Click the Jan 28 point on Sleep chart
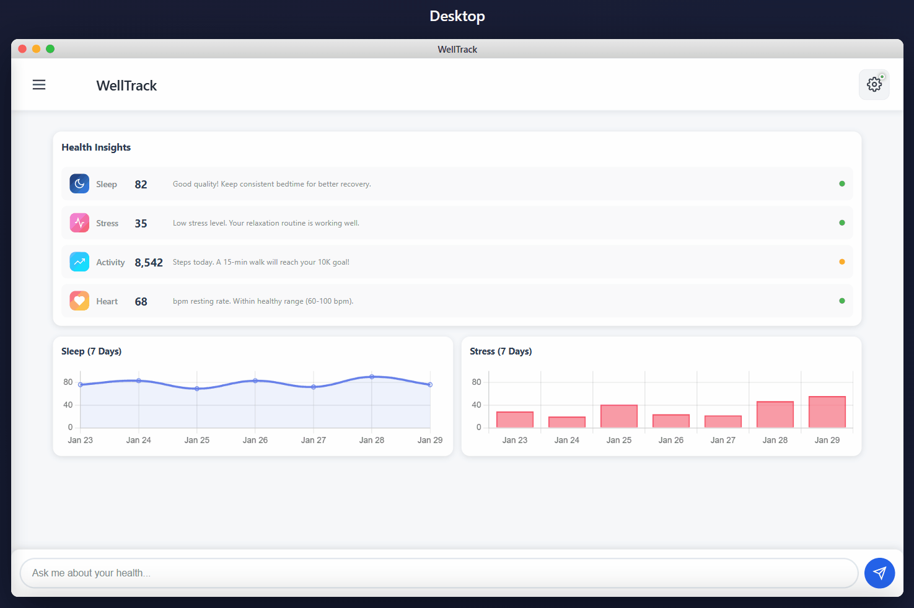Image resolution: width=914 pixels, height=608 pixels. (372, 377)
